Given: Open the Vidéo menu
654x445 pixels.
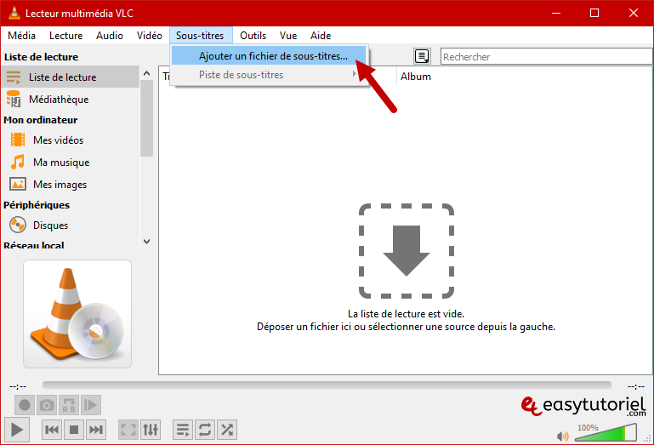Looking at the screenshot, I should 150,36.
